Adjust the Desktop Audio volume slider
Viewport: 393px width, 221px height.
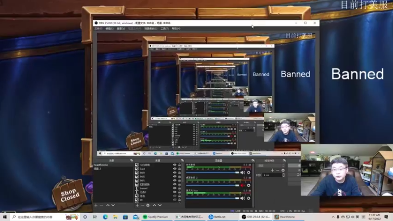[213, 173]
